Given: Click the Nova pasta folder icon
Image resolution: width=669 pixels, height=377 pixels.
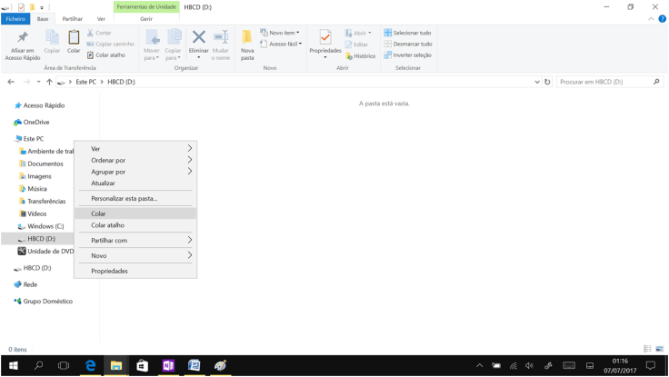Looking at the screenshot, I should [247, 38].
